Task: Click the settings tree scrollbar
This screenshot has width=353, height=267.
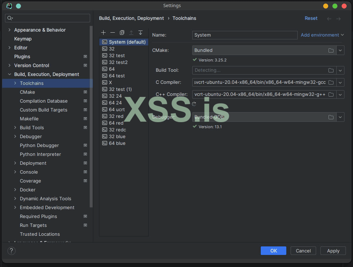Action: 91,117
